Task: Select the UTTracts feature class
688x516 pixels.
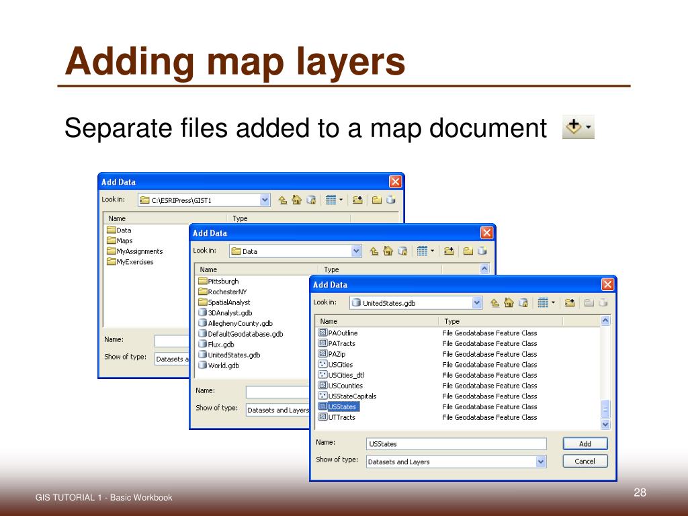Action: pos(337,417)
